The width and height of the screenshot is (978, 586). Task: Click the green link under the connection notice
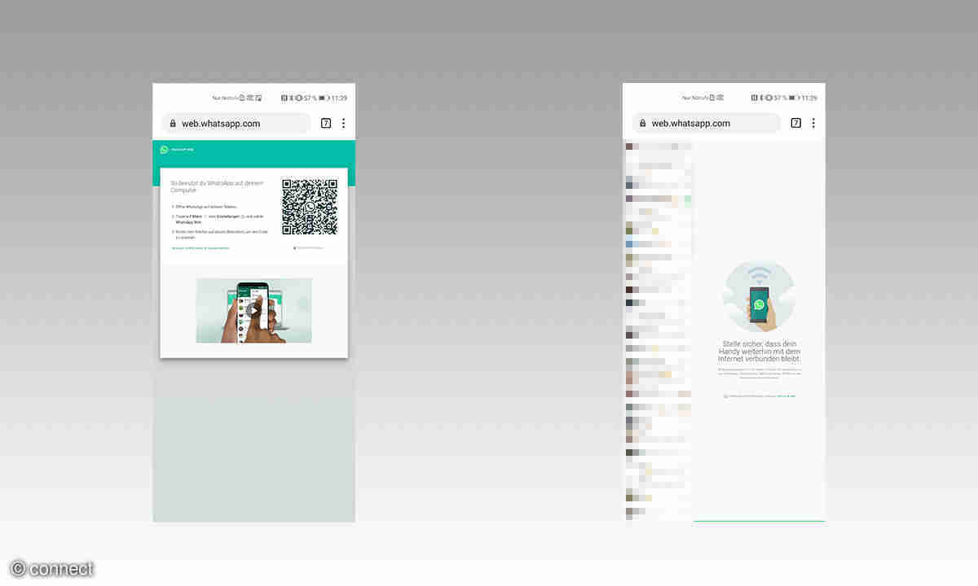[x=786, y=396]
